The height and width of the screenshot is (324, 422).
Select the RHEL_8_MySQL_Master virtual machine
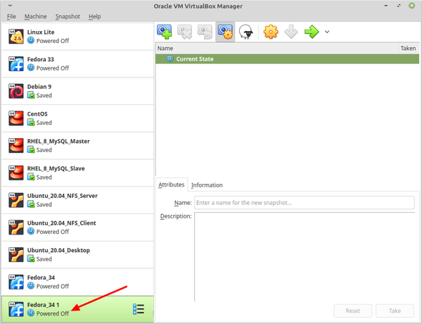(77, 145)
